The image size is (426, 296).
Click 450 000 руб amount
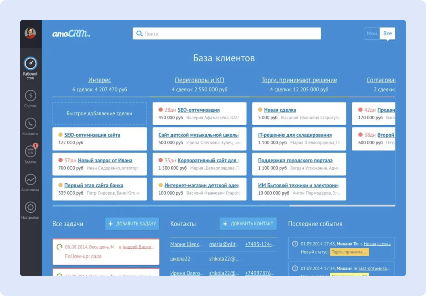coord(171,118)
